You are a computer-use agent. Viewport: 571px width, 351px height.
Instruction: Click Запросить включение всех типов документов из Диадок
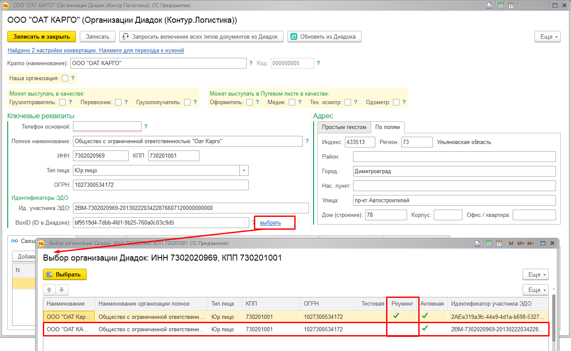[201, 36]
